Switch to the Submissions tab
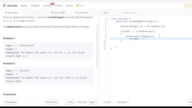This screenshot has height=108, width=192. point(81,13)
